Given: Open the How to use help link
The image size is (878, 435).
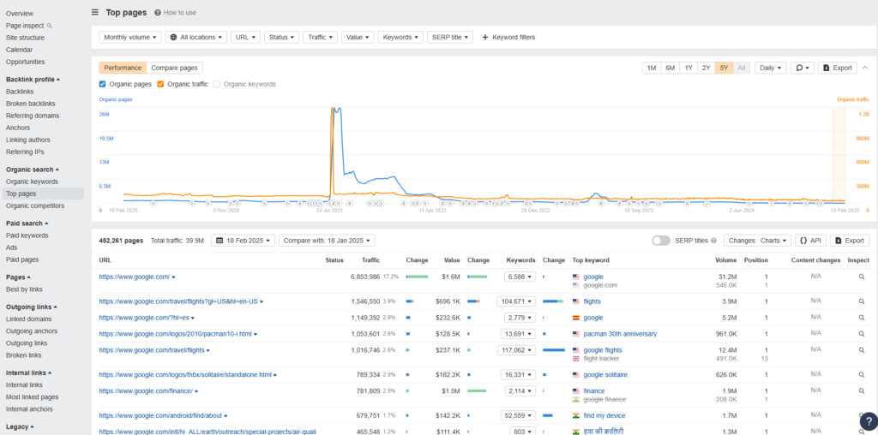Looking at the screenshot, I should pos(175,12).
